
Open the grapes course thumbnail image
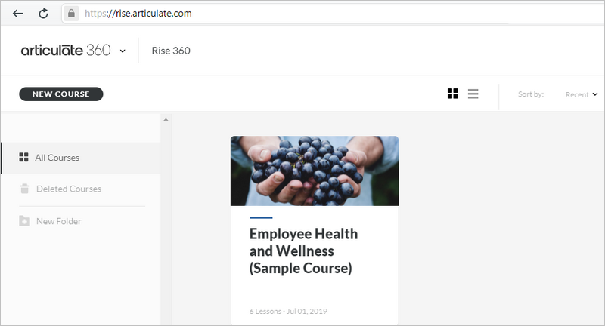[x=315, y=171]
